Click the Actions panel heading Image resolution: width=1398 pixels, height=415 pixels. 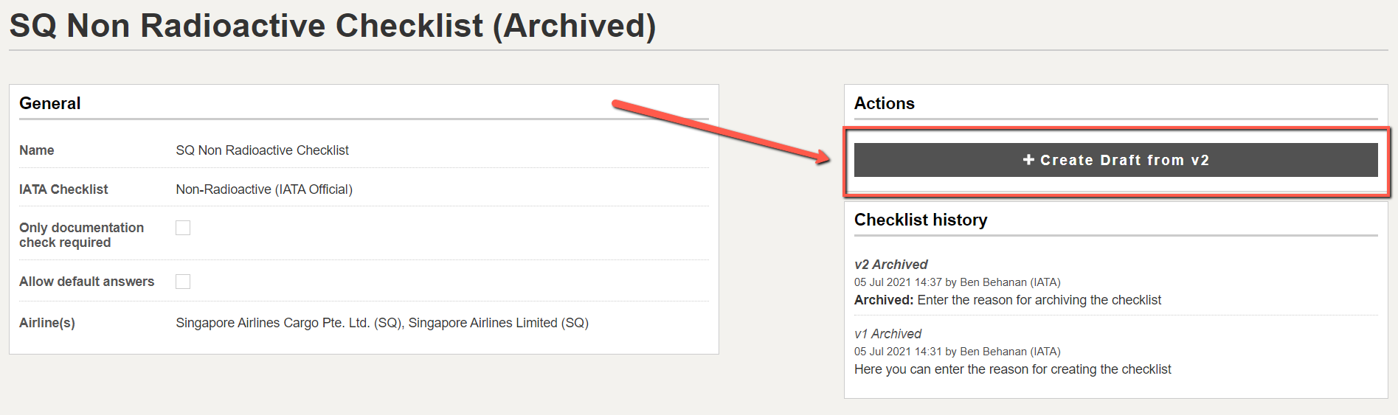(x=884, y=103)
